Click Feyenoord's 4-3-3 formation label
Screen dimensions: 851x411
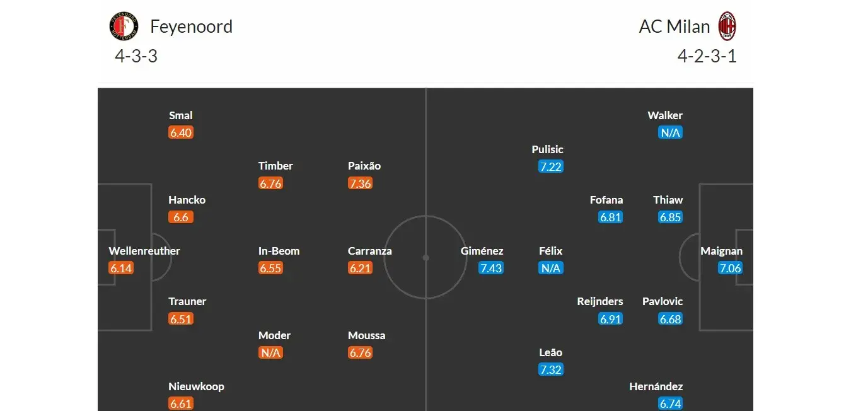136,56
